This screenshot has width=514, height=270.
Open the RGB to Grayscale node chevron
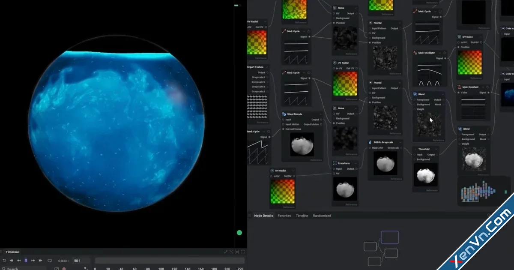400,142
